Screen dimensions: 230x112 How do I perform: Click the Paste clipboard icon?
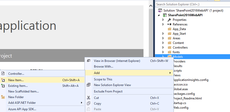(88, 109)
